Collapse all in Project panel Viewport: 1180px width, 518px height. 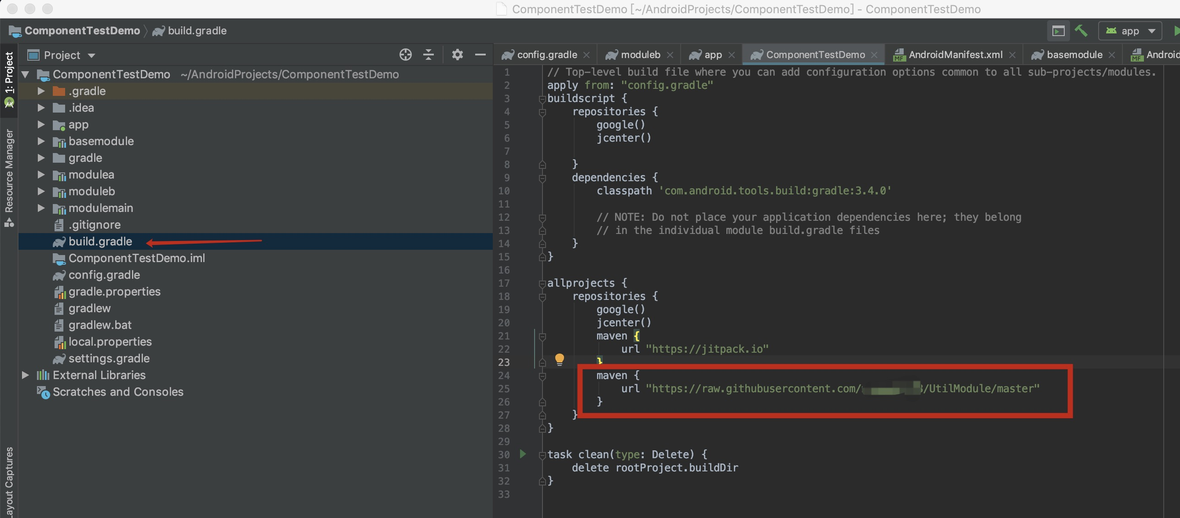(428, 55)
